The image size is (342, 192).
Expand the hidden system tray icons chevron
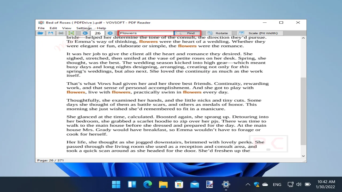248,184
